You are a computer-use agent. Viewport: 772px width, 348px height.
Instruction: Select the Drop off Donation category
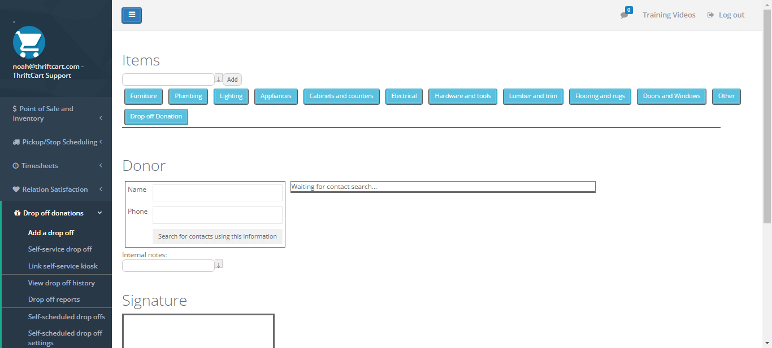tap(156, 117)
